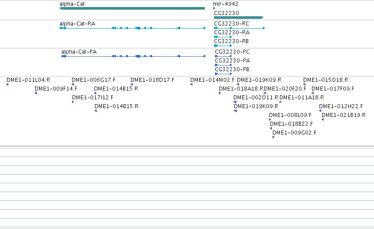
Task: Select the CG32230-PB label
Action: coord(232,69)
